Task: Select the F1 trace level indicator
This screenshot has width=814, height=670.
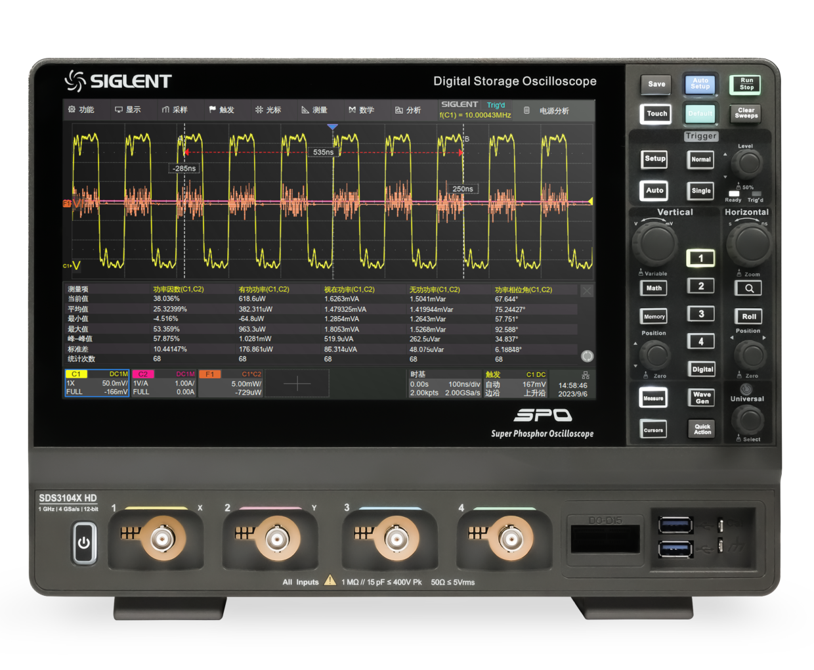Action: 67,204
